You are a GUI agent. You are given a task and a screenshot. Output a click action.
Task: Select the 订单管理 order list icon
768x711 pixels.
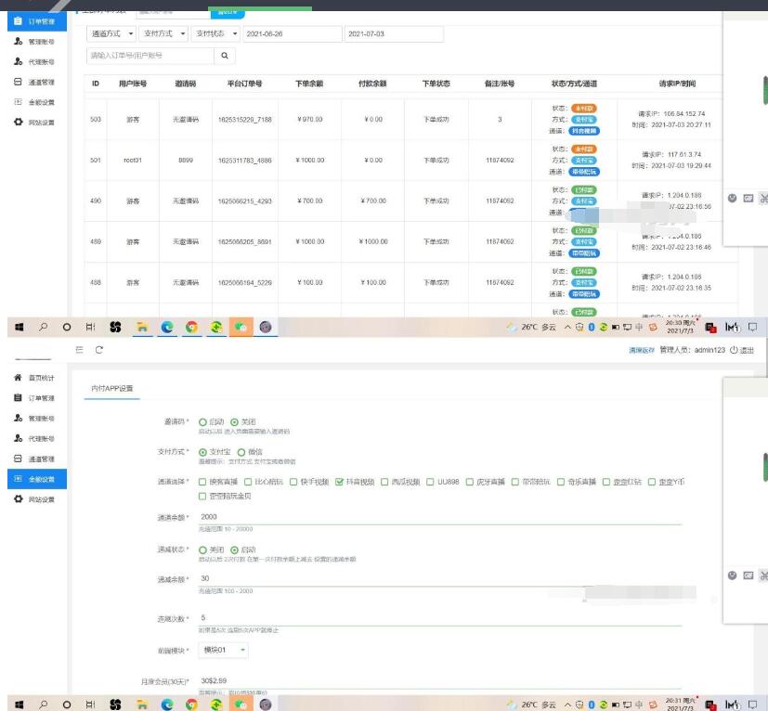[18, 399]
